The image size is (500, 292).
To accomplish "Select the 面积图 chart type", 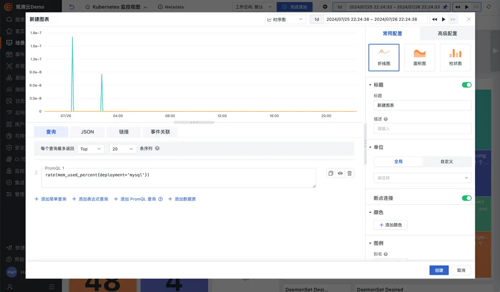I will pos(419,57).
